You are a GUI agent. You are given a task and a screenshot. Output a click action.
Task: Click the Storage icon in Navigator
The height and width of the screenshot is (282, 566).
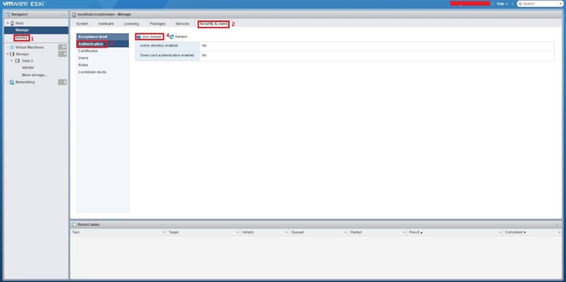12,54
